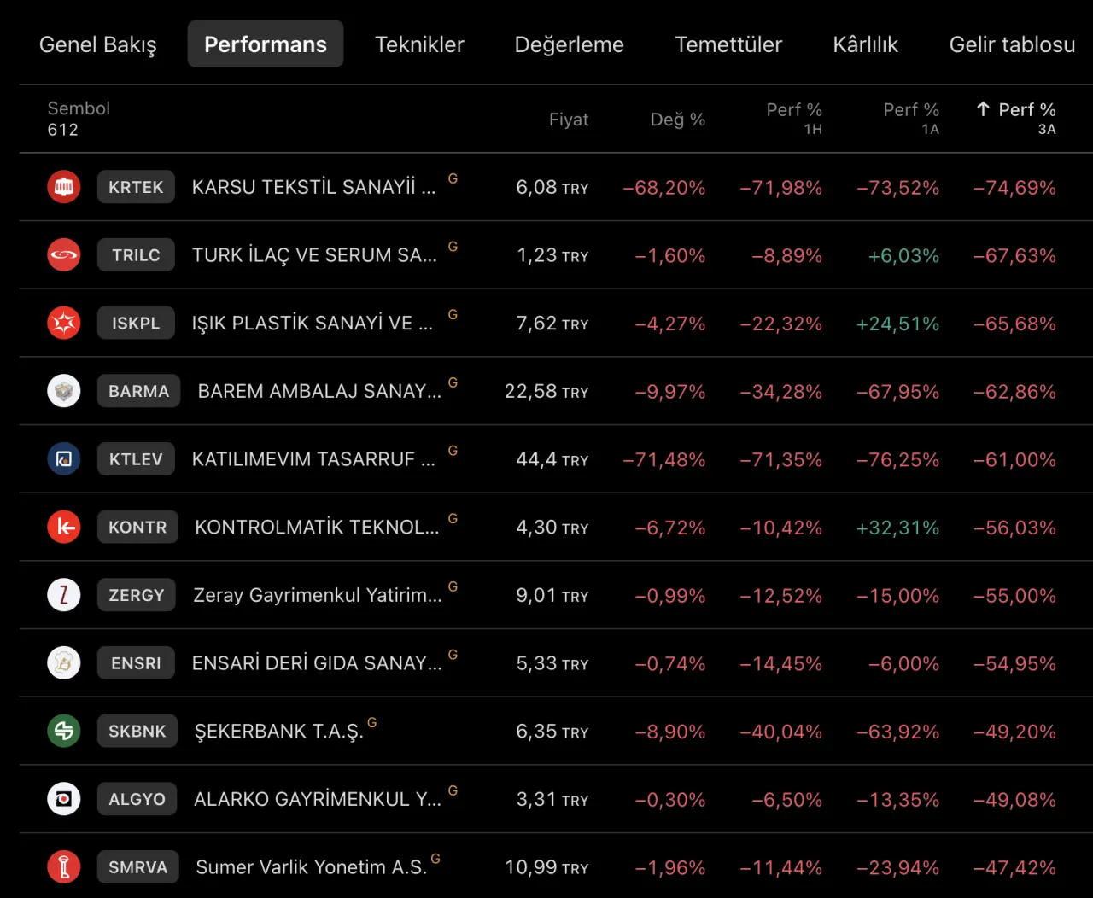This screenshot has width=1093, height=898.
Task: Click the KONTR red arrow logo
Action: [64, 527]
